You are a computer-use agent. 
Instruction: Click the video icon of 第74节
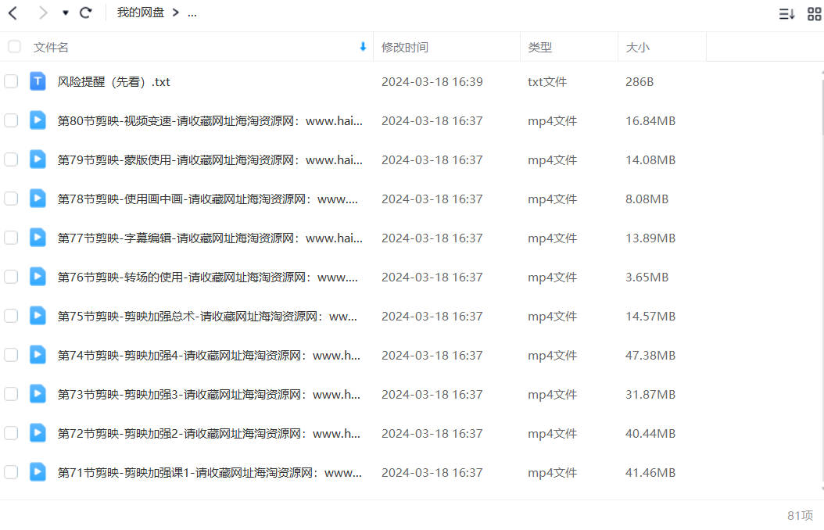38,355
